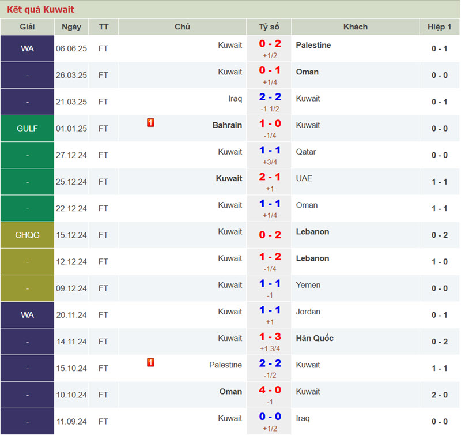Viewport: 461px width, 435px height.
Task: Click half-time 1 - 0 on 12.12.24 row
Action: click(x=440, y=262)
